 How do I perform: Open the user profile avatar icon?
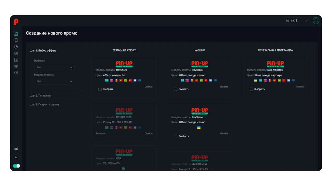click(316, 21)
